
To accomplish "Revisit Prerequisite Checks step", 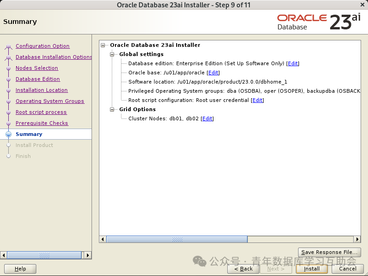I will 42,123.
